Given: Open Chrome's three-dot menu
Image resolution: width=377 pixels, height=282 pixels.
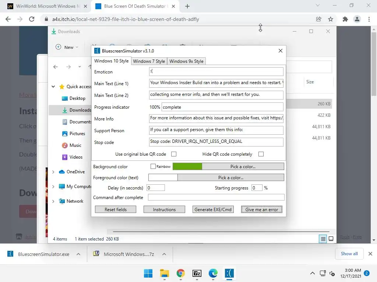Looking at the screenshot, I should coord(369,19).
